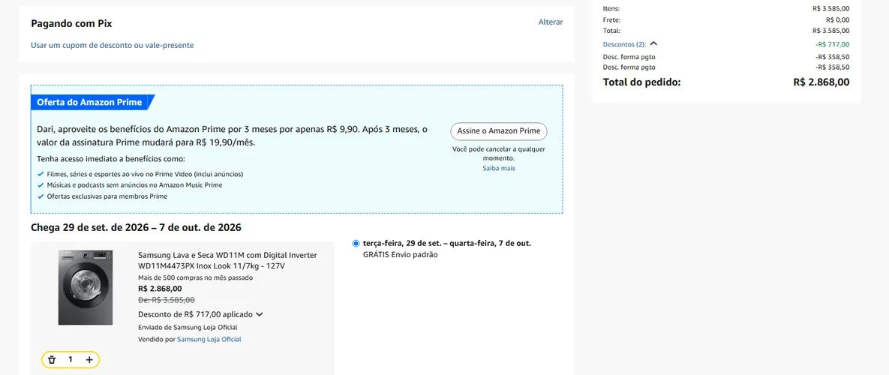
Task: Click the -R$ 717,00 discount total
Action: click(x=832, y=44)
